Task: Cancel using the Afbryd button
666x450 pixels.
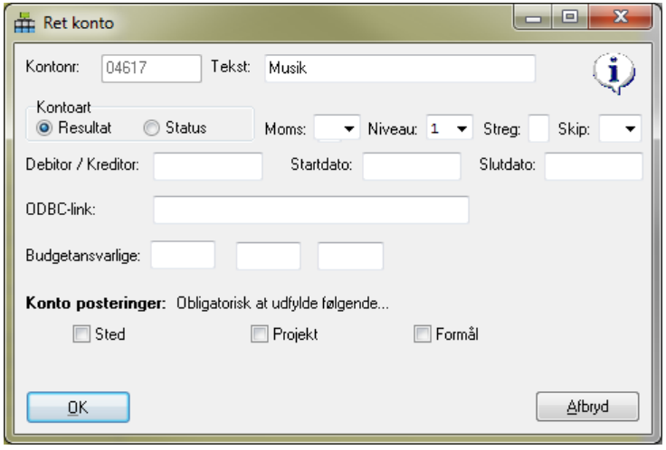Action: click(587, 407)
